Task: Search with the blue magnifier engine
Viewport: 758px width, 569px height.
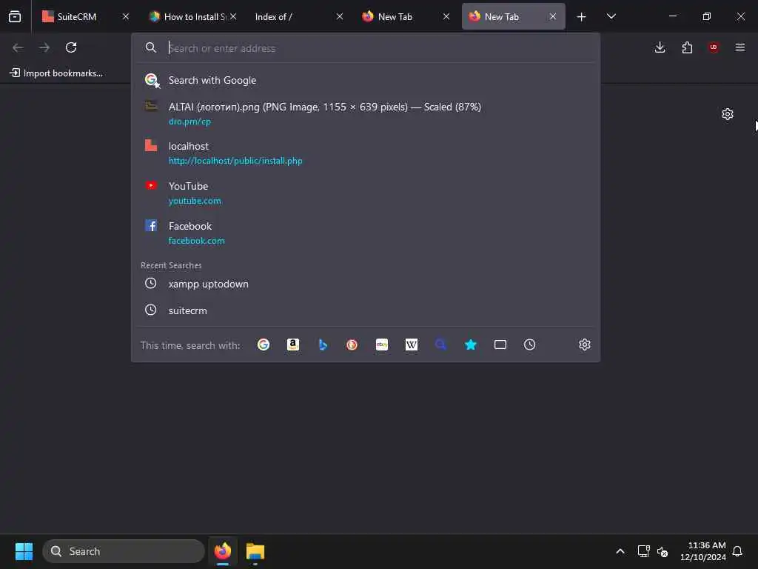Action: [441, 345]
